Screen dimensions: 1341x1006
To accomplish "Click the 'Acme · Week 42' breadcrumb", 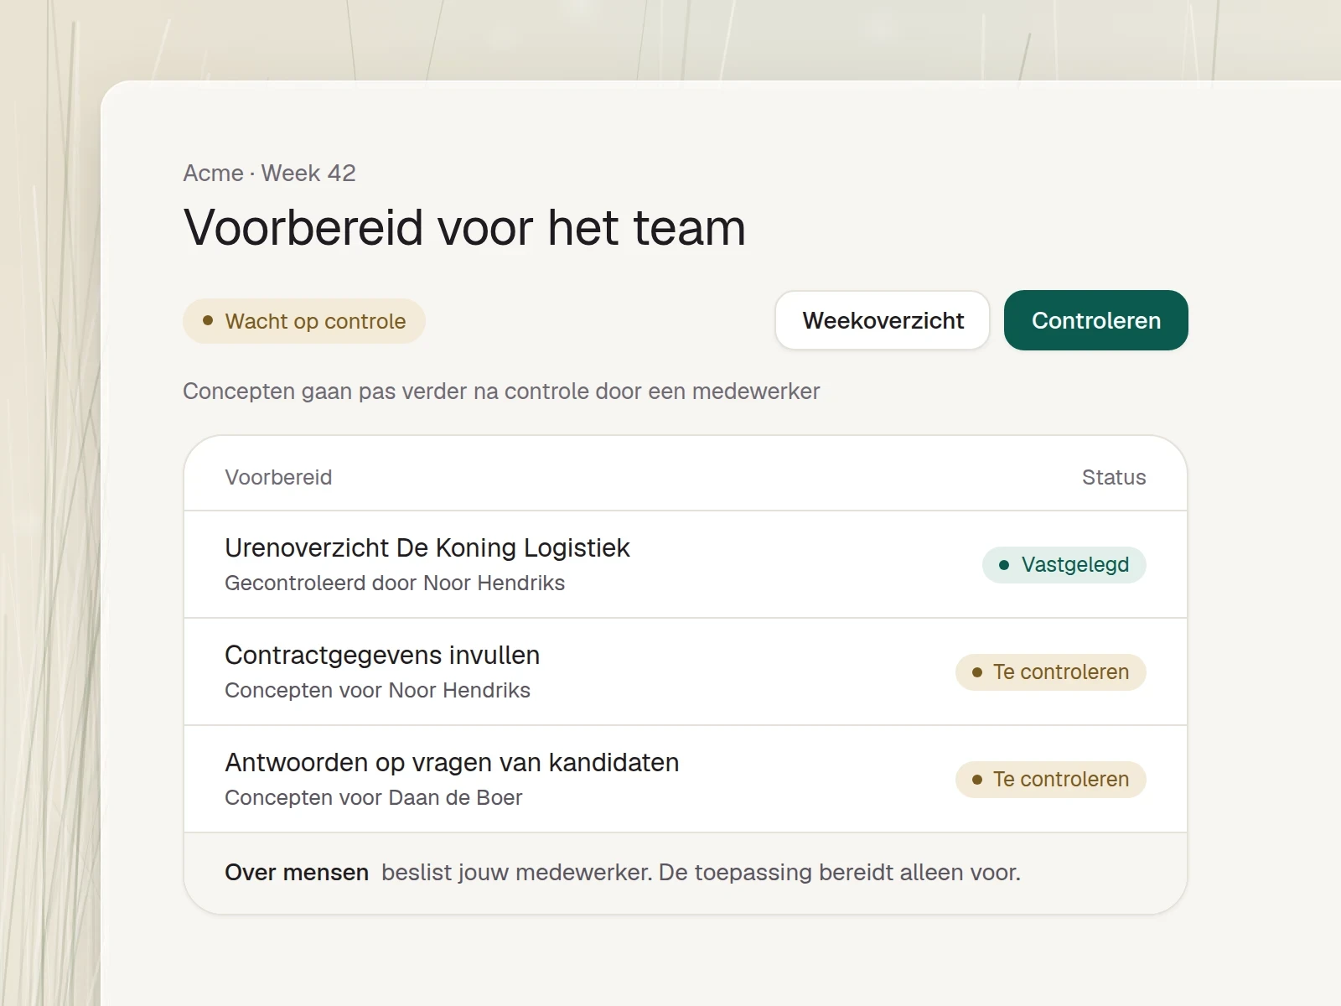I will [x=270, y=173].
